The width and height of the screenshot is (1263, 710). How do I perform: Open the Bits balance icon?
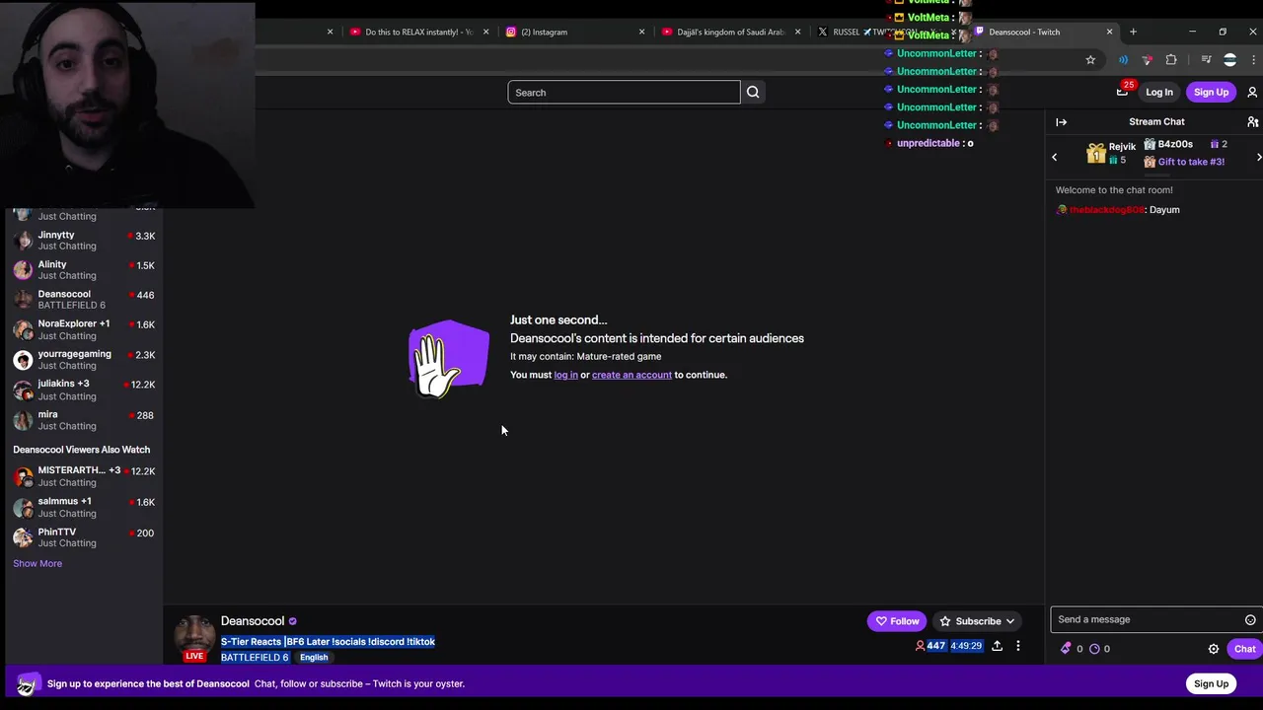1066,648
